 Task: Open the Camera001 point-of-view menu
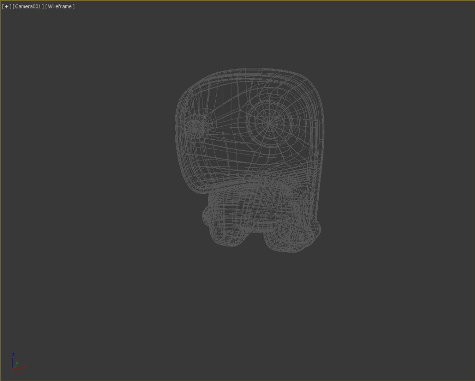coord(28,6)
